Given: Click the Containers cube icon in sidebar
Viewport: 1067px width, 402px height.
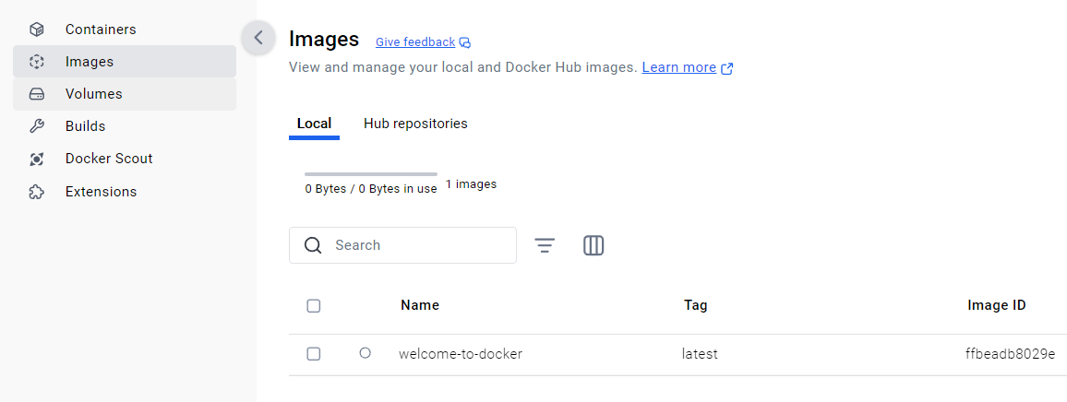Looking at the screenshot, I should tap(37, 30).
